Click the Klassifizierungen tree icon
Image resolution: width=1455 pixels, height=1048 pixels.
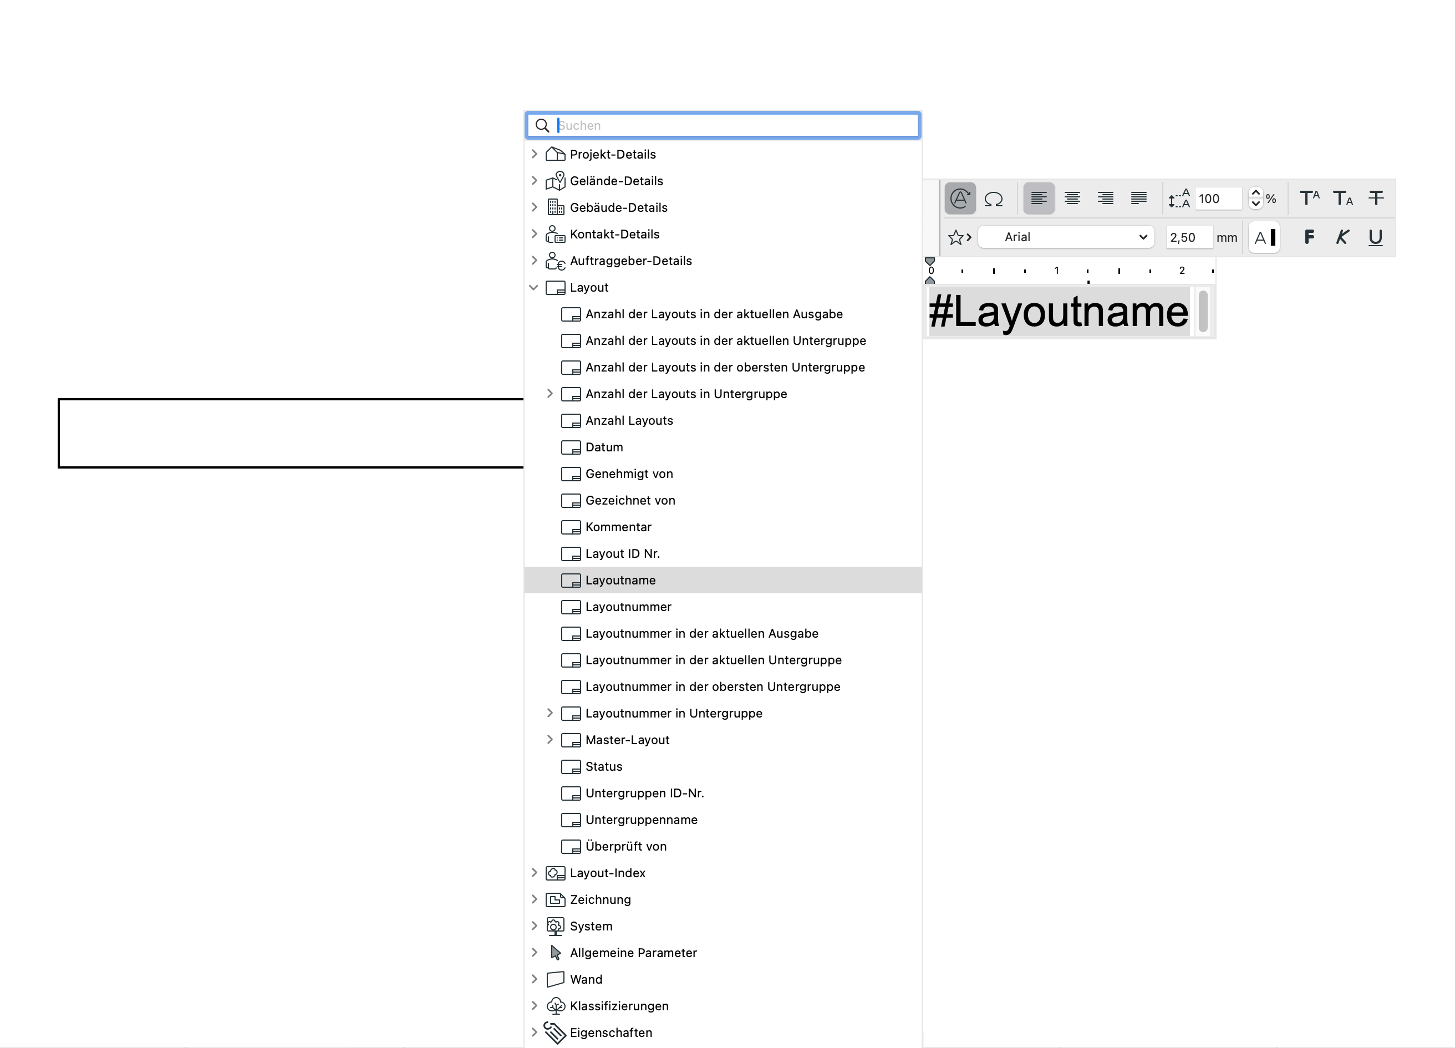point(556,1006)
